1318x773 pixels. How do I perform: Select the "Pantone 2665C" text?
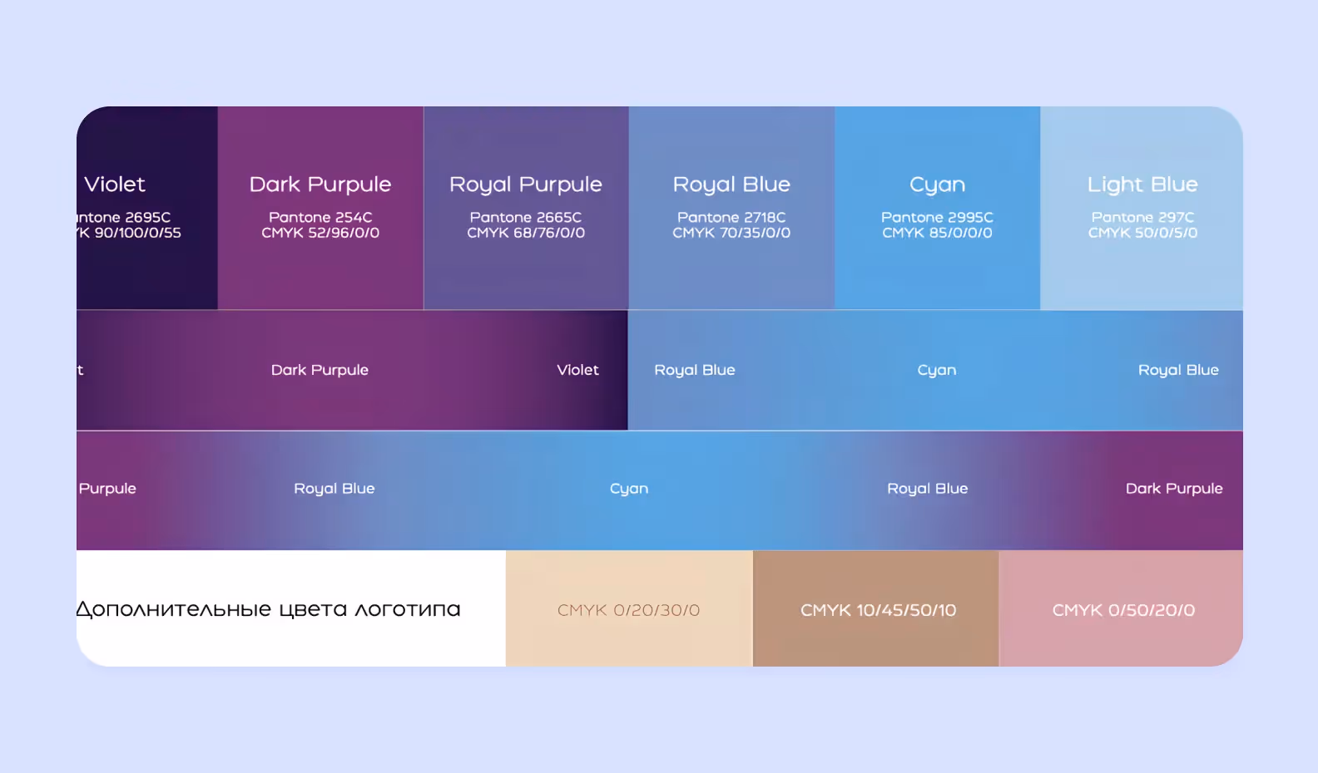tap(526, 217)
